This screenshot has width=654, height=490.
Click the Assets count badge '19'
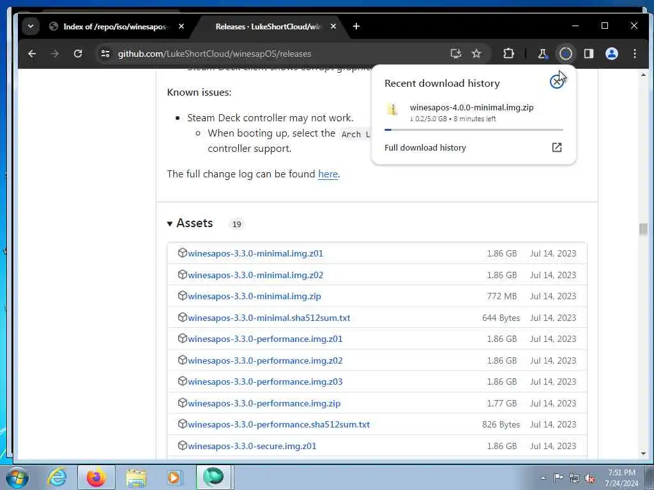[236, 224]
